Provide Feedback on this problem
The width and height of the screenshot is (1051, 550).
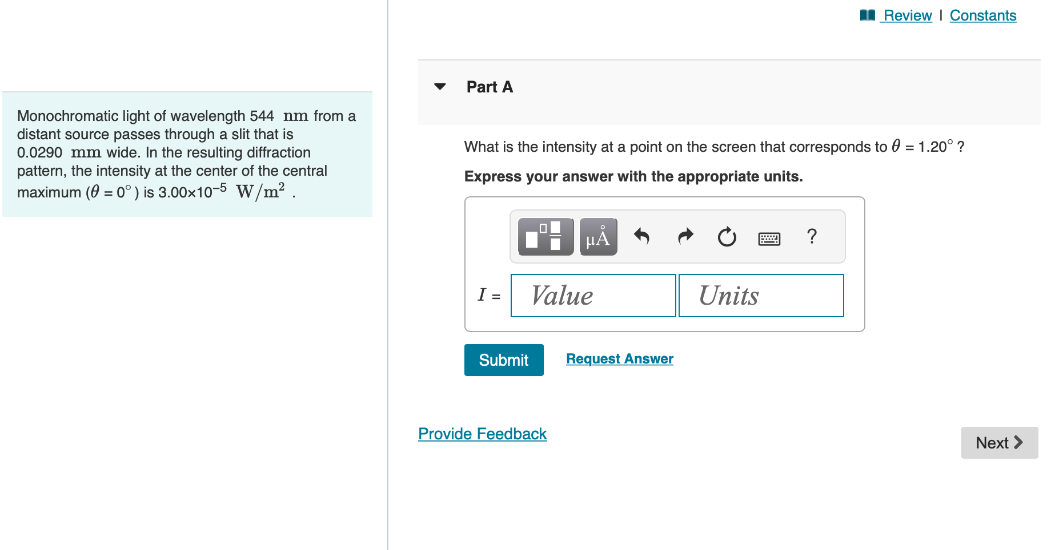coord(482,434)
